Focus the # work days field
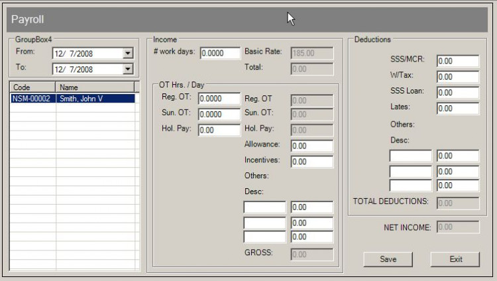 pos(220,53)
